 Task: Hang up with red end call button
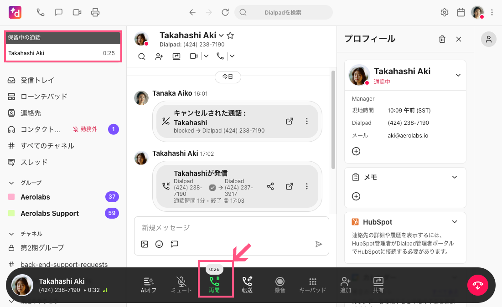click(x=477, y=285)
